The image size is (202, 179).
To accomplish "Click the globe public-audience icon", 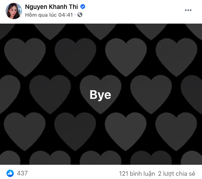I will click(x=80, y=15).
